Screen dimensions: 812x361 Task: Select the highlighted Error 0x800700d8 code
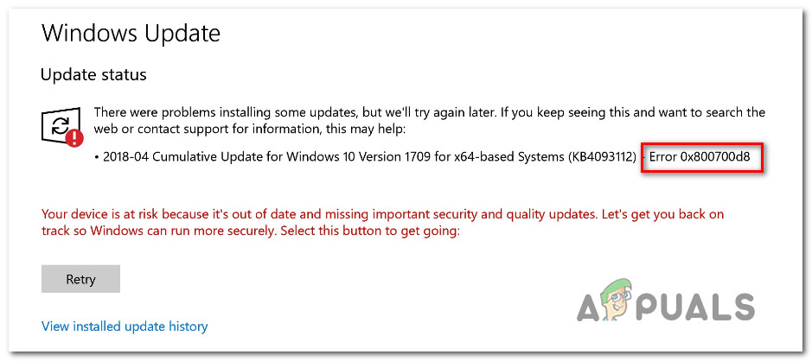[x=701, y=158]
